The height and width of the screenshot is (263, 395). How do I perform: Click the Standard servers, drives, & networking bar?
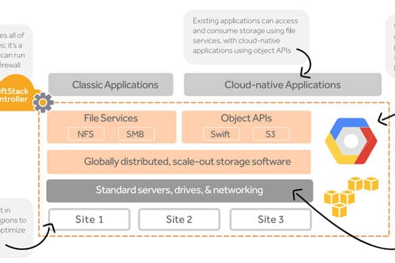pos(180,191)
